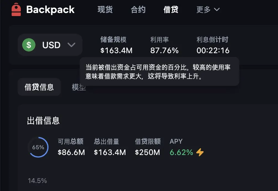Click the 借贷限额 label
The height and width of the screenshot is (191, 278).
pyautogui.click(x=148, y=141)
